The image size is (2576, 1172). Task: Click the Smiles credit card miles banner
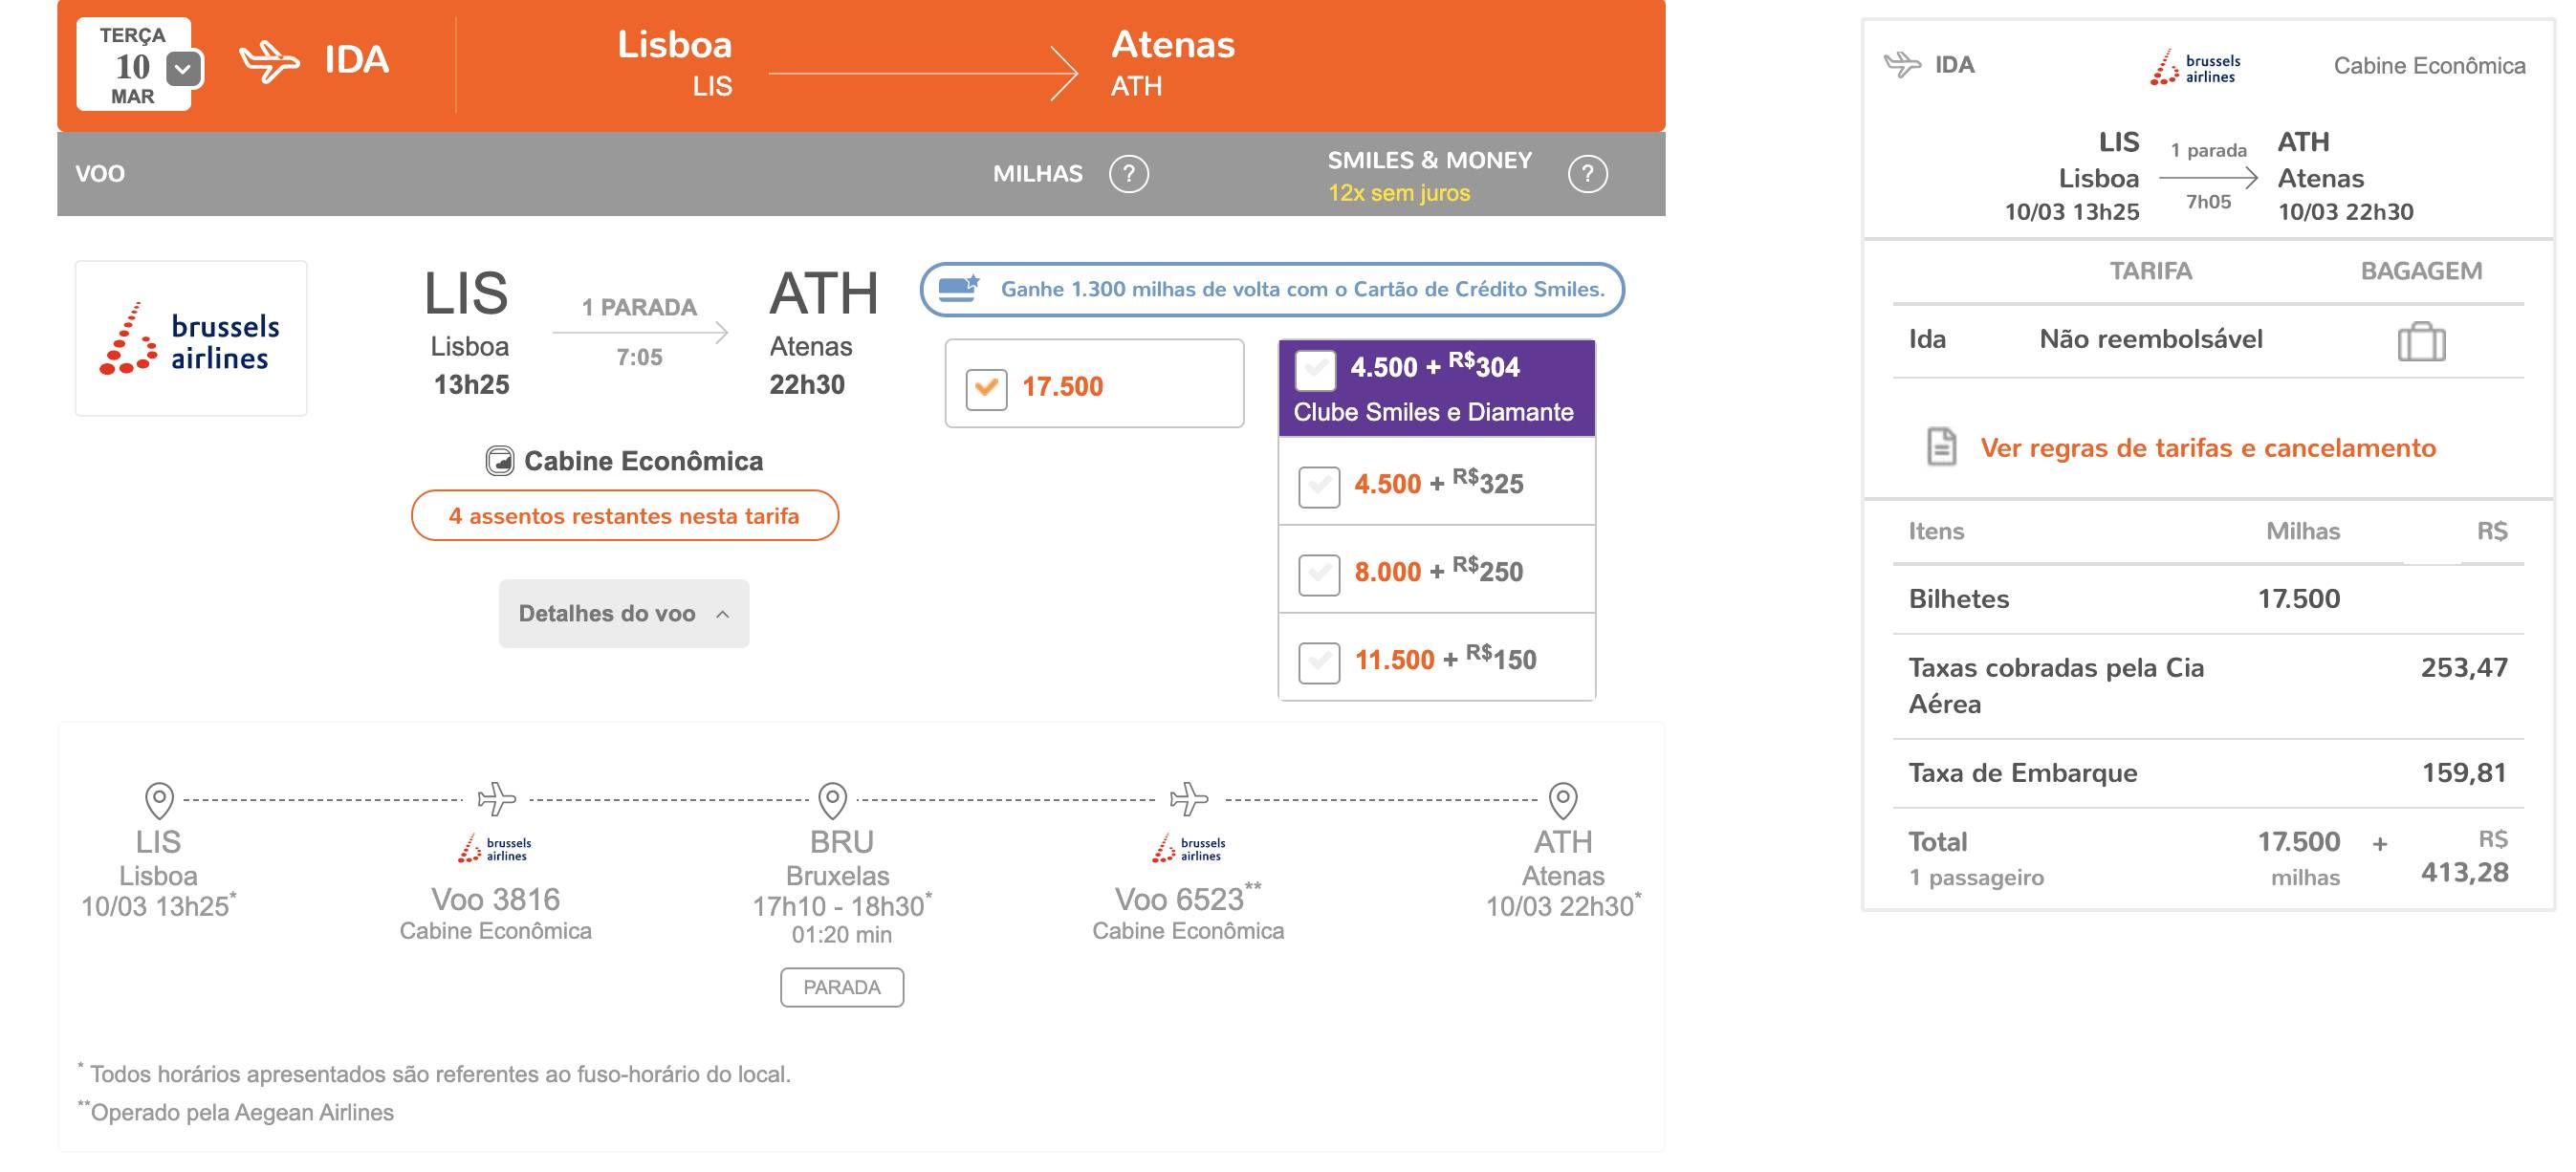click(x=1272, y=289)
